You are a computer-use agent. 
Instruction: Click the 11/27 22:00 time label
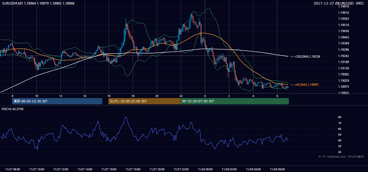coord(181,169)
